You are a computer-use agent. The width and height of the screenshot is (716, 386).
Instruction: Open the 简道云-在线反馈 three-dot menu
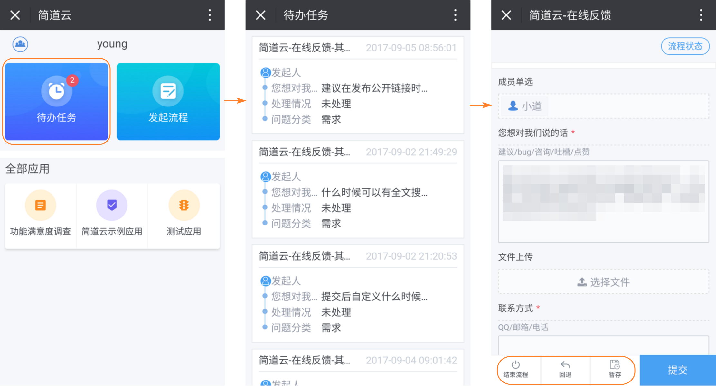coord(701,15)
